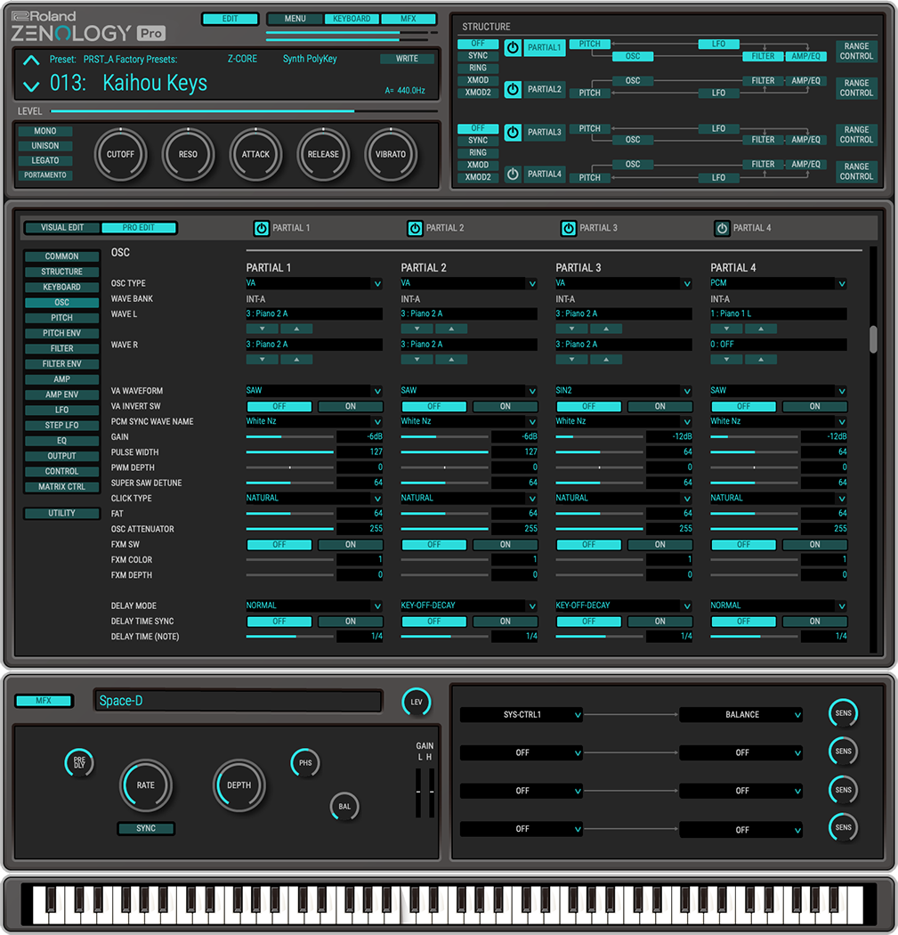Image resolution: width=898 pixels, height=935 pixels.
Task: Click the editor vertical scrollbar handle
Action: [873, 339]
